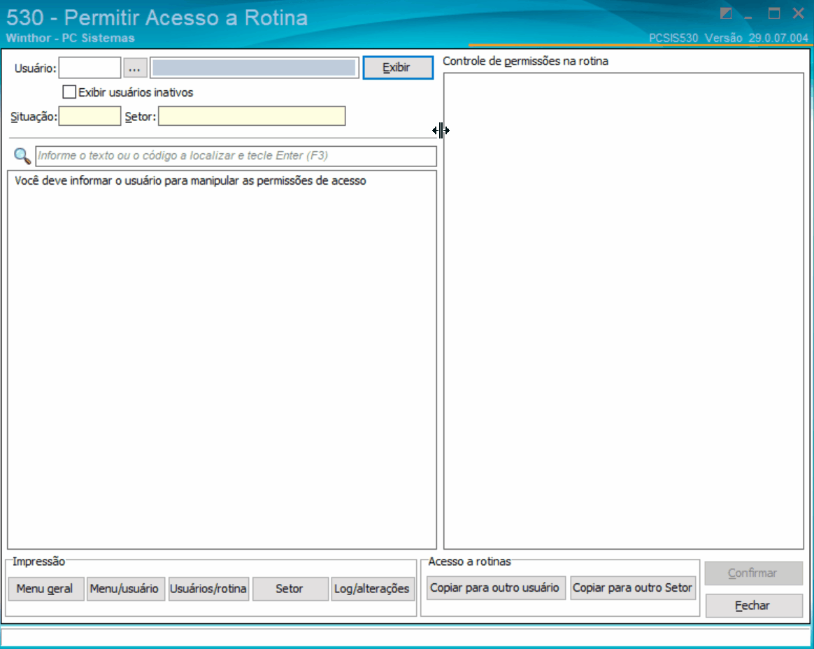Click the PCSIS530 Versão 29.0.07.004 text

pos(729,38)
